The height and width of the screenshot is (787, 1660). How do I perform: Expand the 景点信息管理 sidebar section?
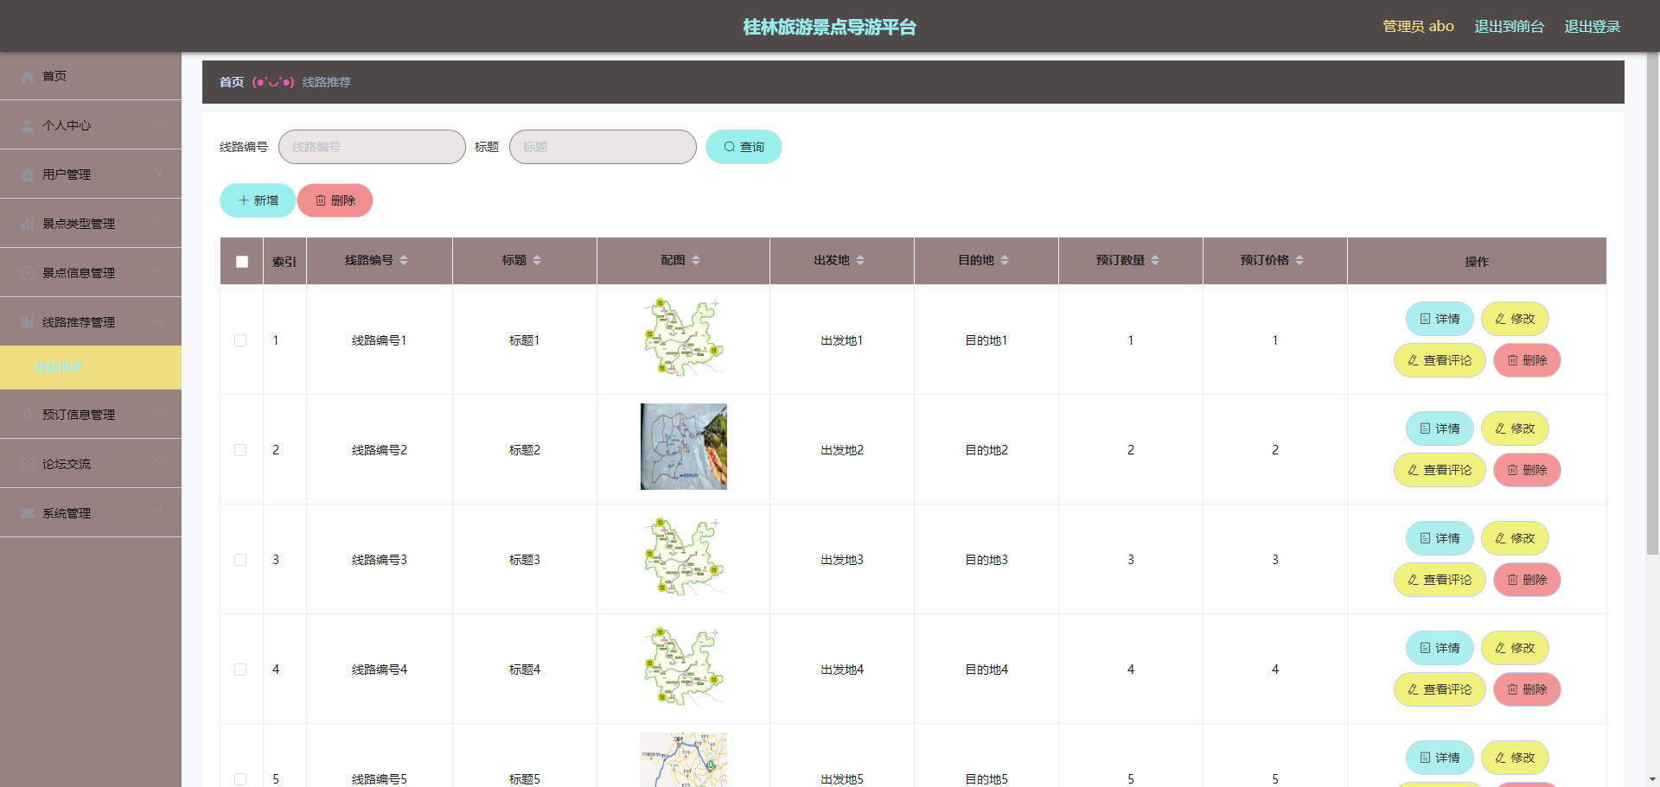pyautogui.click(x=91, y=273)
